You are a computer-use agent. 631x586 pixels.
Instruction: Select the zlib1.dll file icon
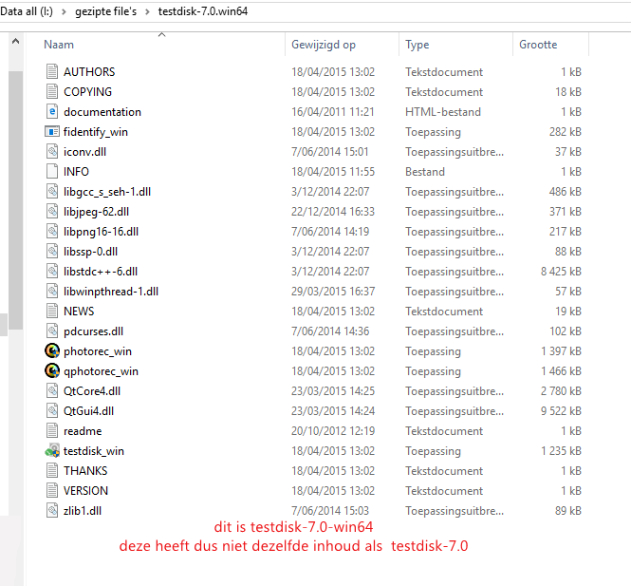coord(52,510)
